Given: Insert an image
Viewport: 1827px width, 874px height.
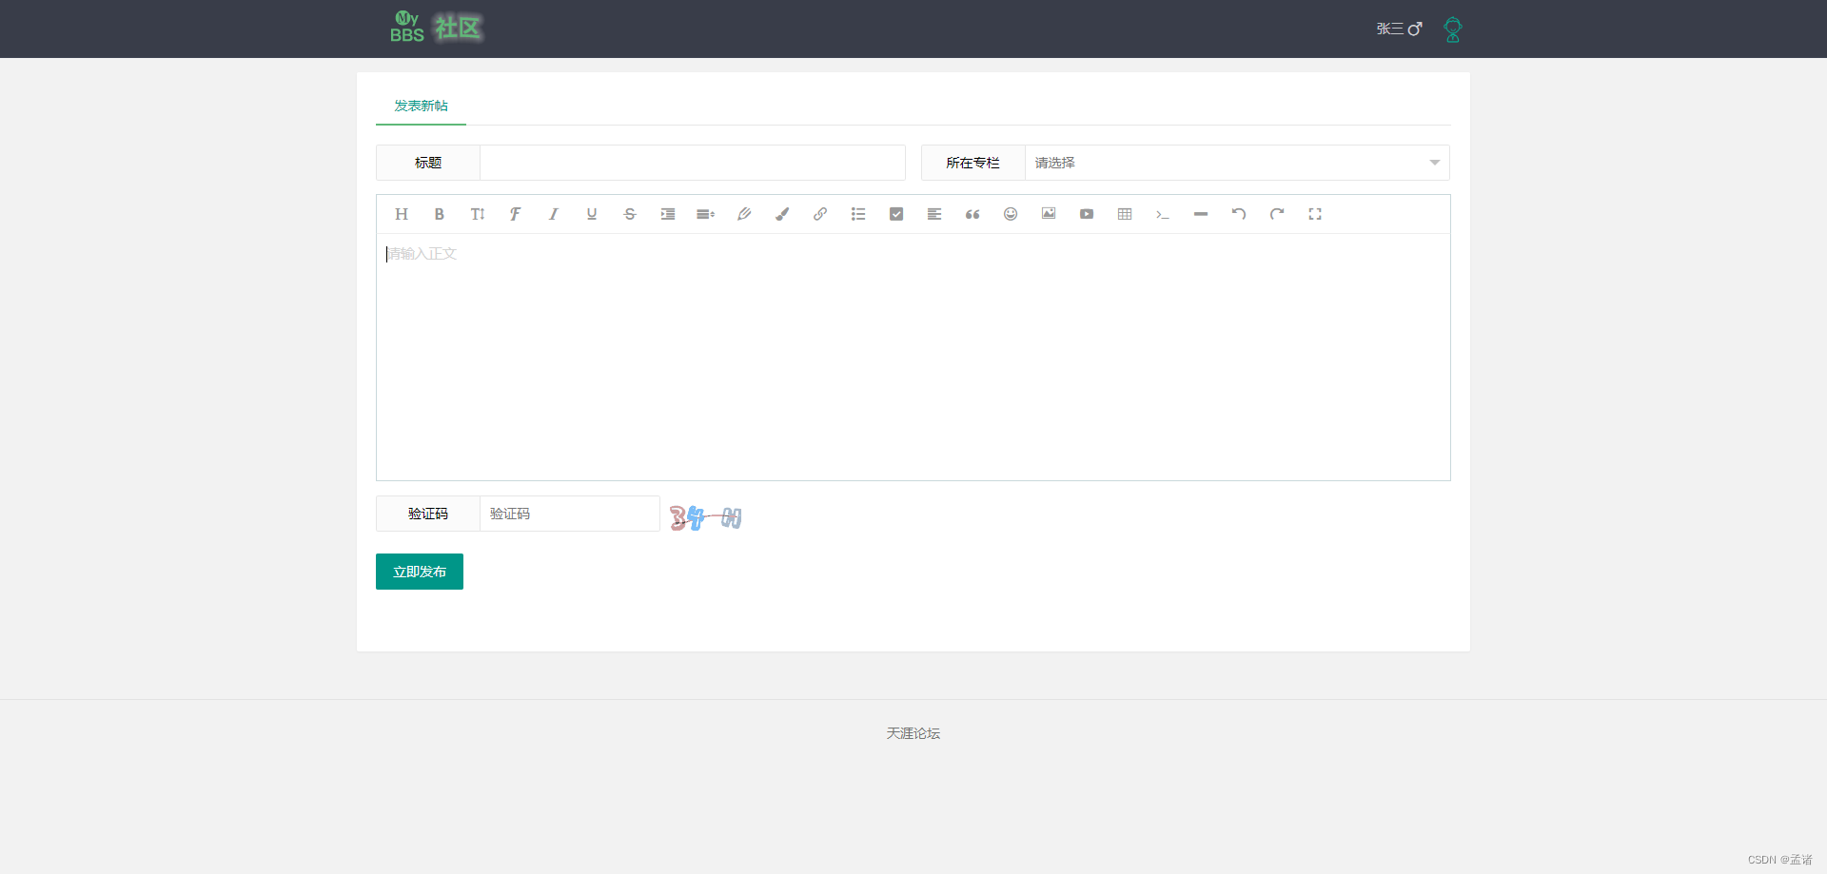Looking at the screenshot, I should (x=1049, y=214).
